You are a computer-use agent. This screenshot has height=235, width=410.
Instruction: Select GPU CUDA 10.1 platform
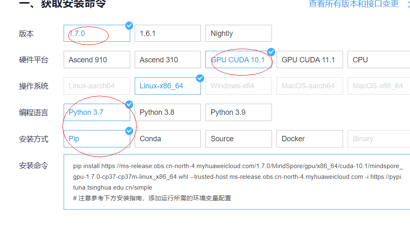pos(238,60)
